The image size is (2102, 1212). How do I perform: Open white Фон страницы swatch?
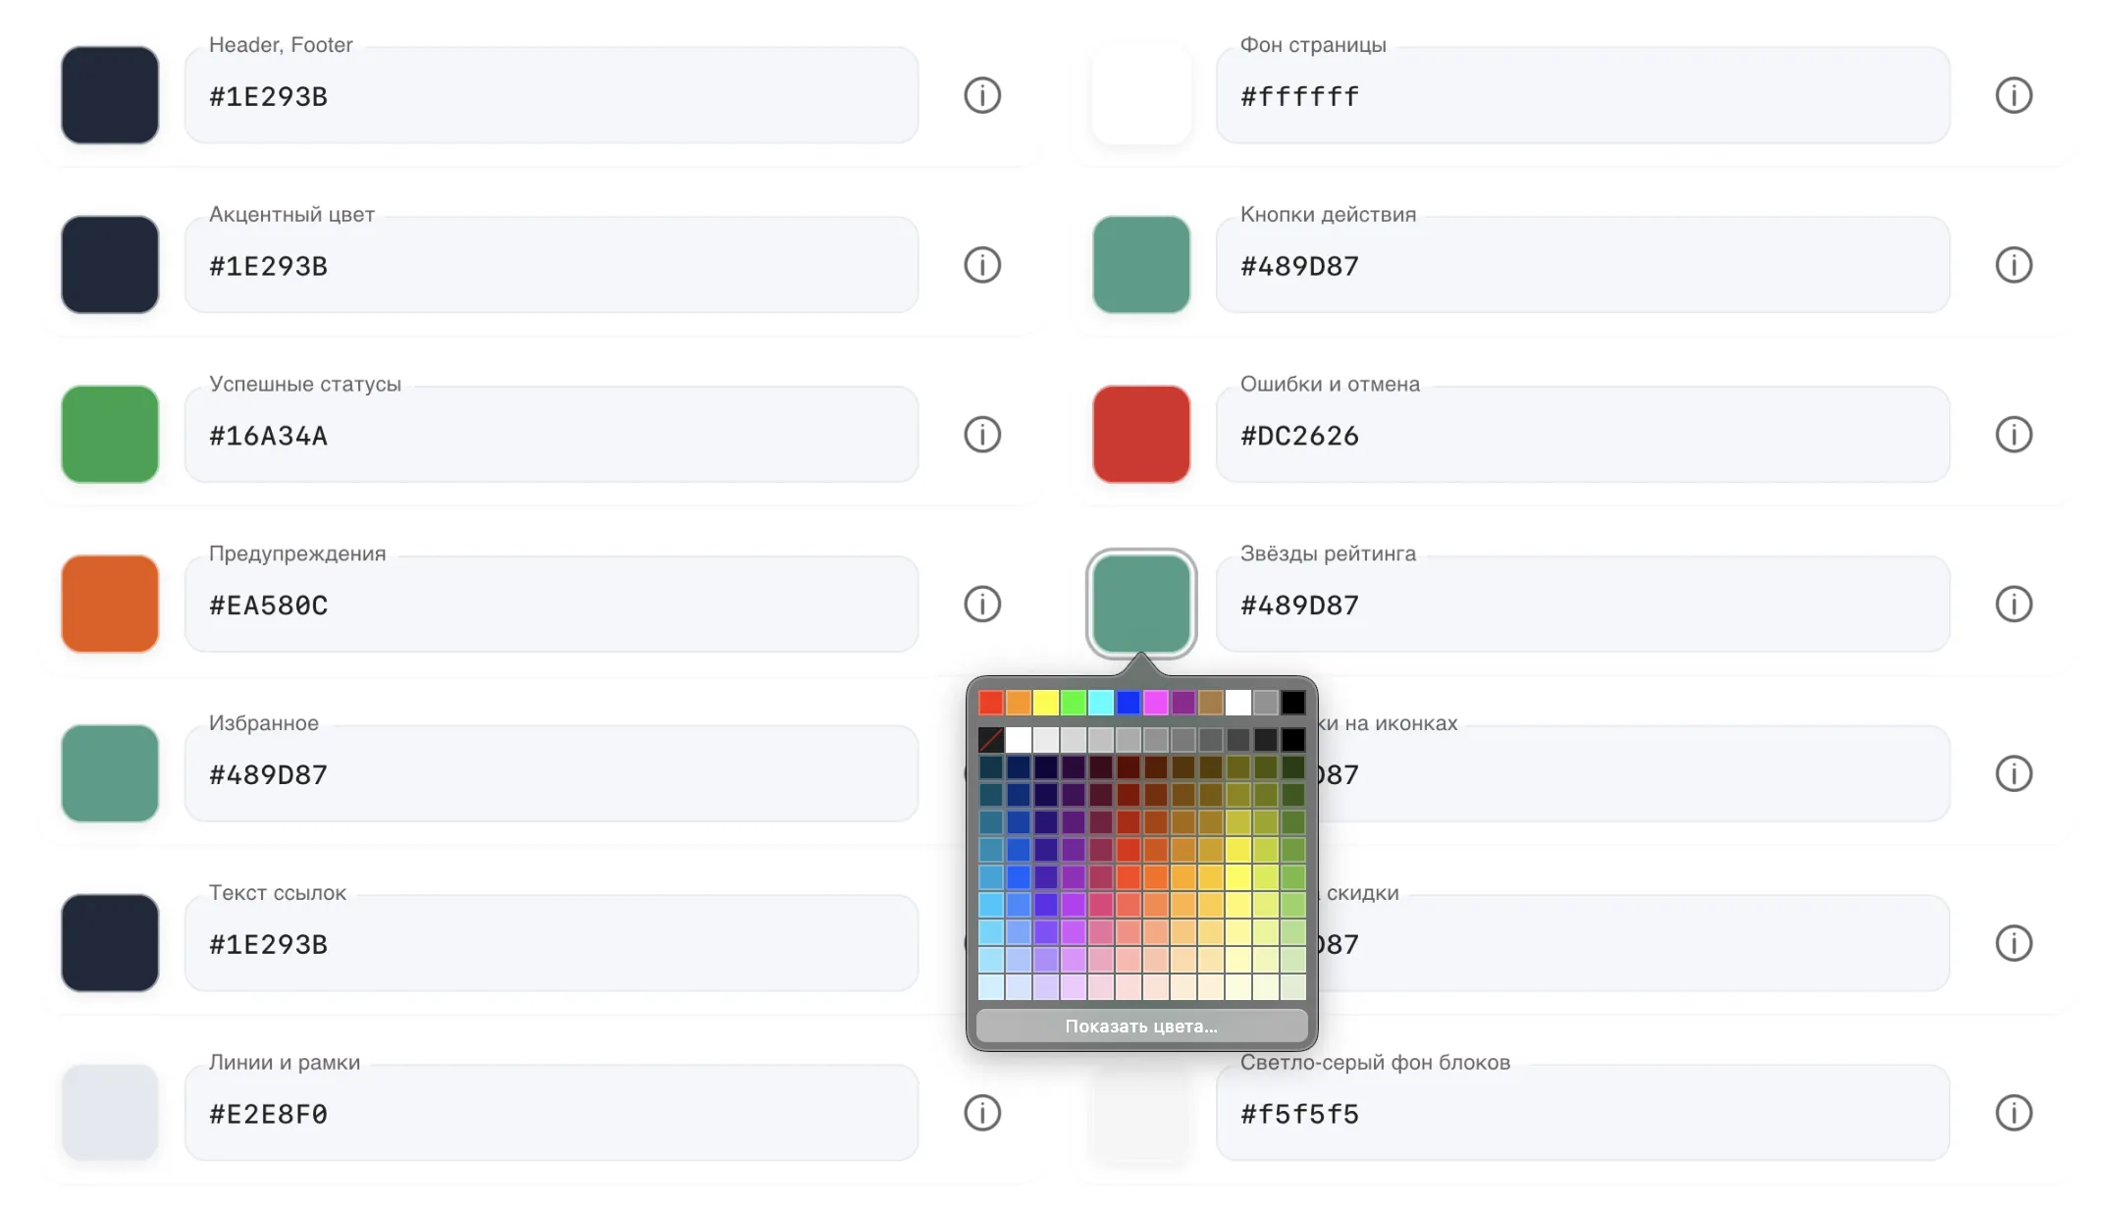pyautogui.click(x=1141, y=95)
